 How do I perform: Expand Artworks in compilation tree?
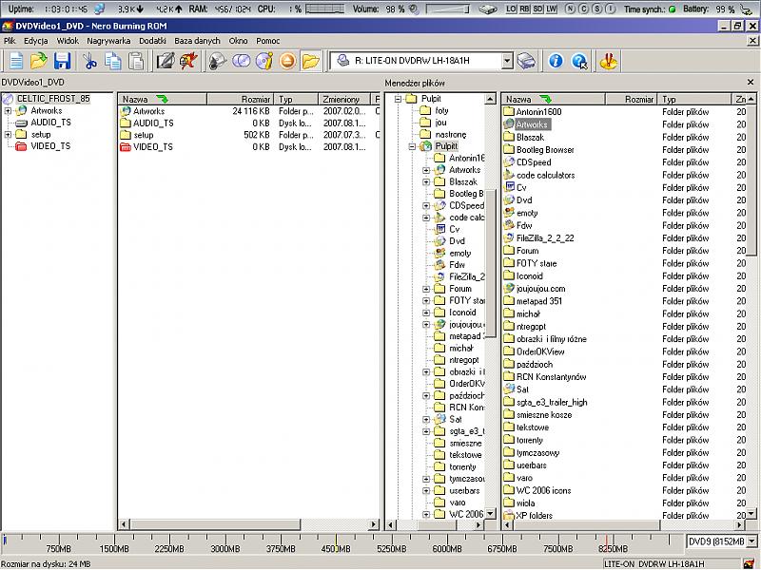tap(8, 110)
